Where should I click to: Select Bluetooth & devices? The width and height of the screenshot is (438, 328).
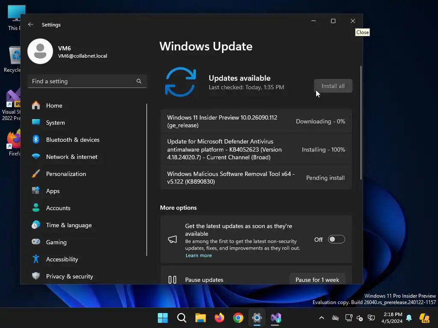[x=88, y=140]
